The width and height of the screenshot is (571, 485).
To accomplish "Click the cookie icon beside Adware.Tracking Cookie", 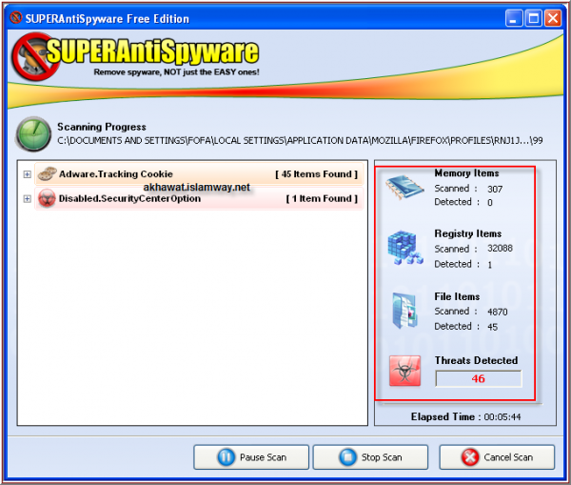I will pyautogui.click(x=48, y=174).
